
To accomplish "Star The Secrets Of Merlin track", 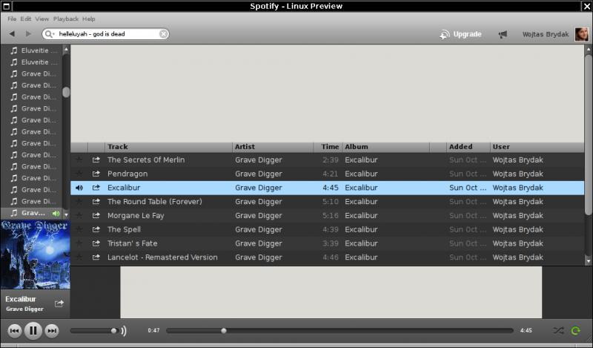I will pyautogui.click(x=79, y=160).
